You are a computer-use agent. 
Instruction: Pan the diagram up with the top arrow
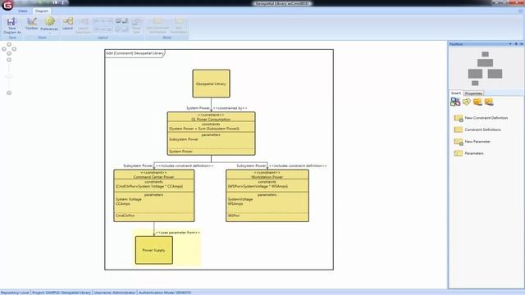click(x=9, y=44)
